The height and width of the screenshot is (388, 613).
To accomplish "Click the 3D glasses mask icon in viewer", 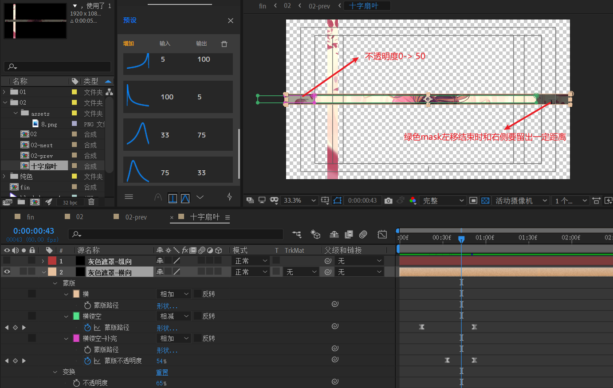I will [x=274, y=200].
